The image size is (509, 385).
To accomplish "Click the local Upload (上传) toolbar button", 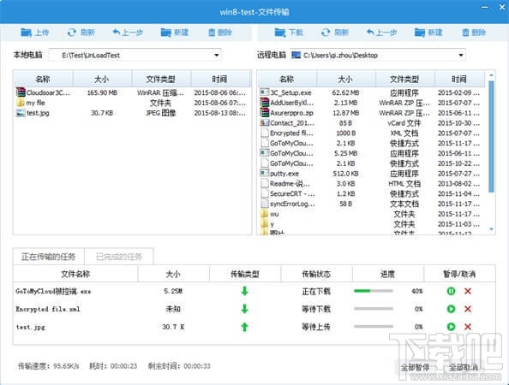I will (x=34, y=33).
